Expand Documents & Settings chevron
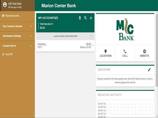Viewport: 158px width, 118px height. pyautogui.click(x=31, y=36)
